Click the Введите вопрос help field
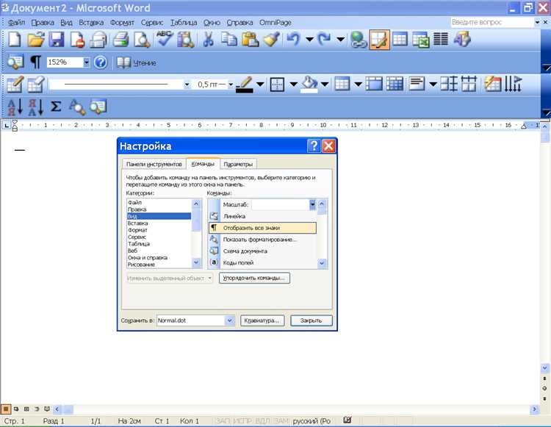 point(492,22)
